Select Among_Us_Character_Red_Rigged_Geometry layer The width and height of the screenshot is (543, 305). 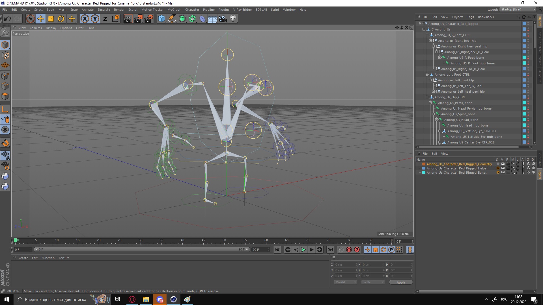459,164
